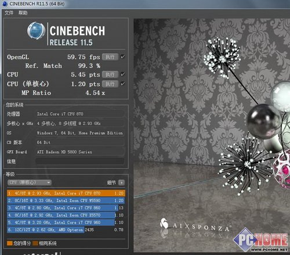
Task: Click the MP Ratio value 4.54 x
Action: 95,93
